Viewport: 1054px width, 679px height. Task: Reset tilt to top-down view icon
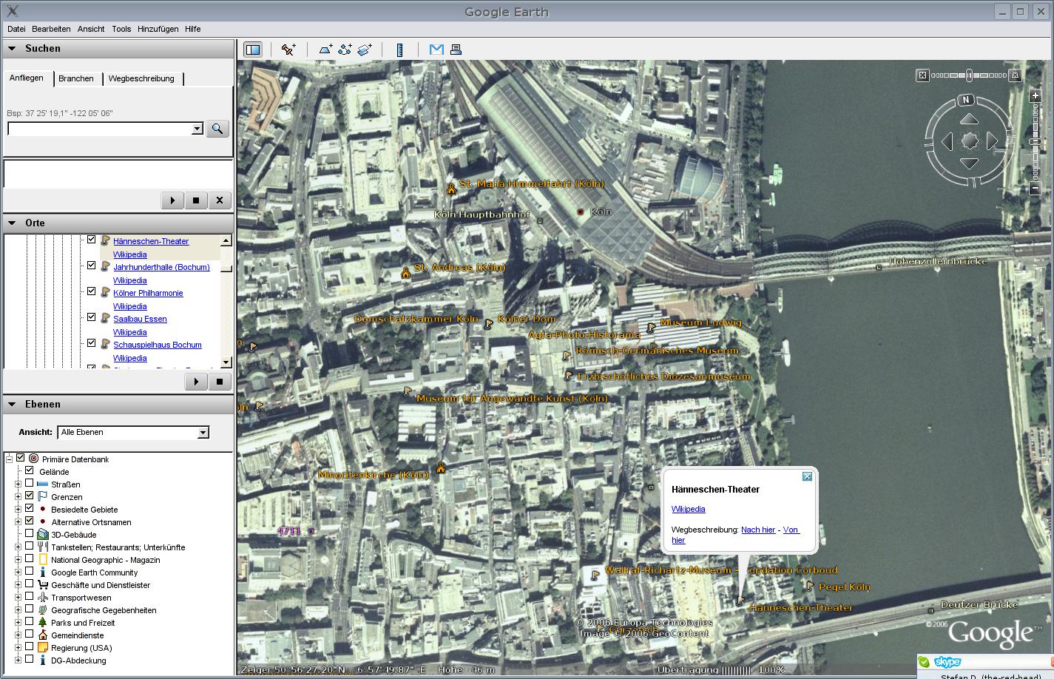[922, 75]
